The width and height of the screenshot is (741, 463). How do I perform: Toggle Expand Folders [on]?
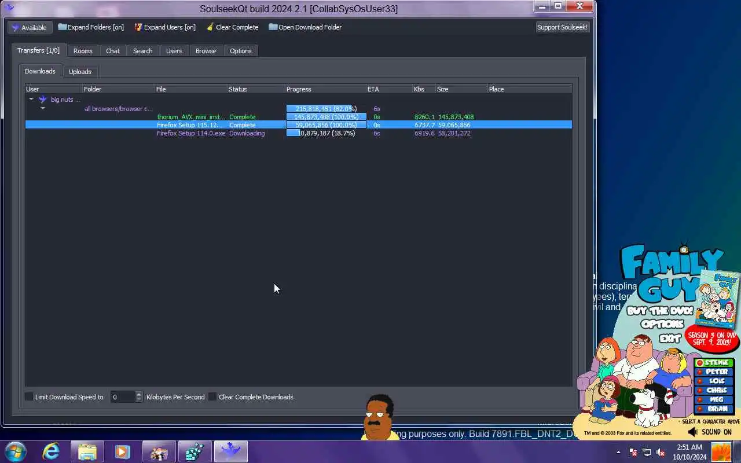91,27
